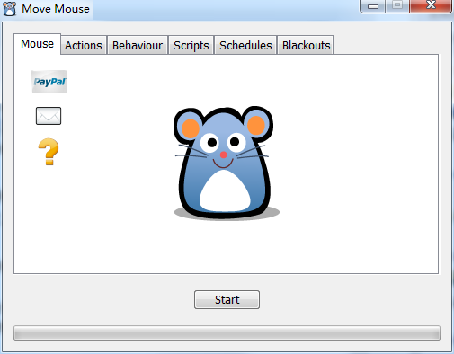The height and width of the screenshot is (354, 454).
Task: Click the yellow question mark help icon
Action: [x=49, y=152]
